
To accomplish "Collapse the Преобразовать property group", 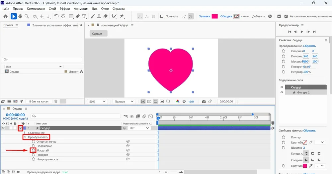I will (25, 137).
